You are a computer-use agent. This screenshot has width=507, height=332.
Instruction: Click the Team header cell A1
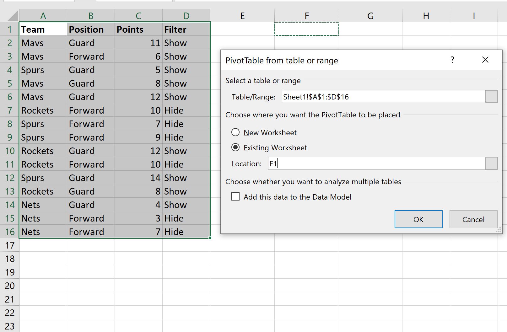pos(43,29)
